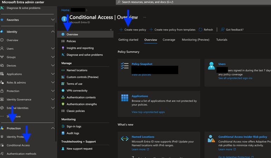This screenshot has width=271, height=158.
Task: Open the Home breadcrumb link
Action: pos(65,10)
